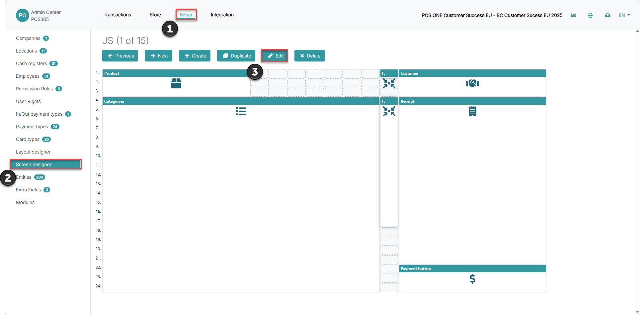Go to Next screen design

coord(158,56)
